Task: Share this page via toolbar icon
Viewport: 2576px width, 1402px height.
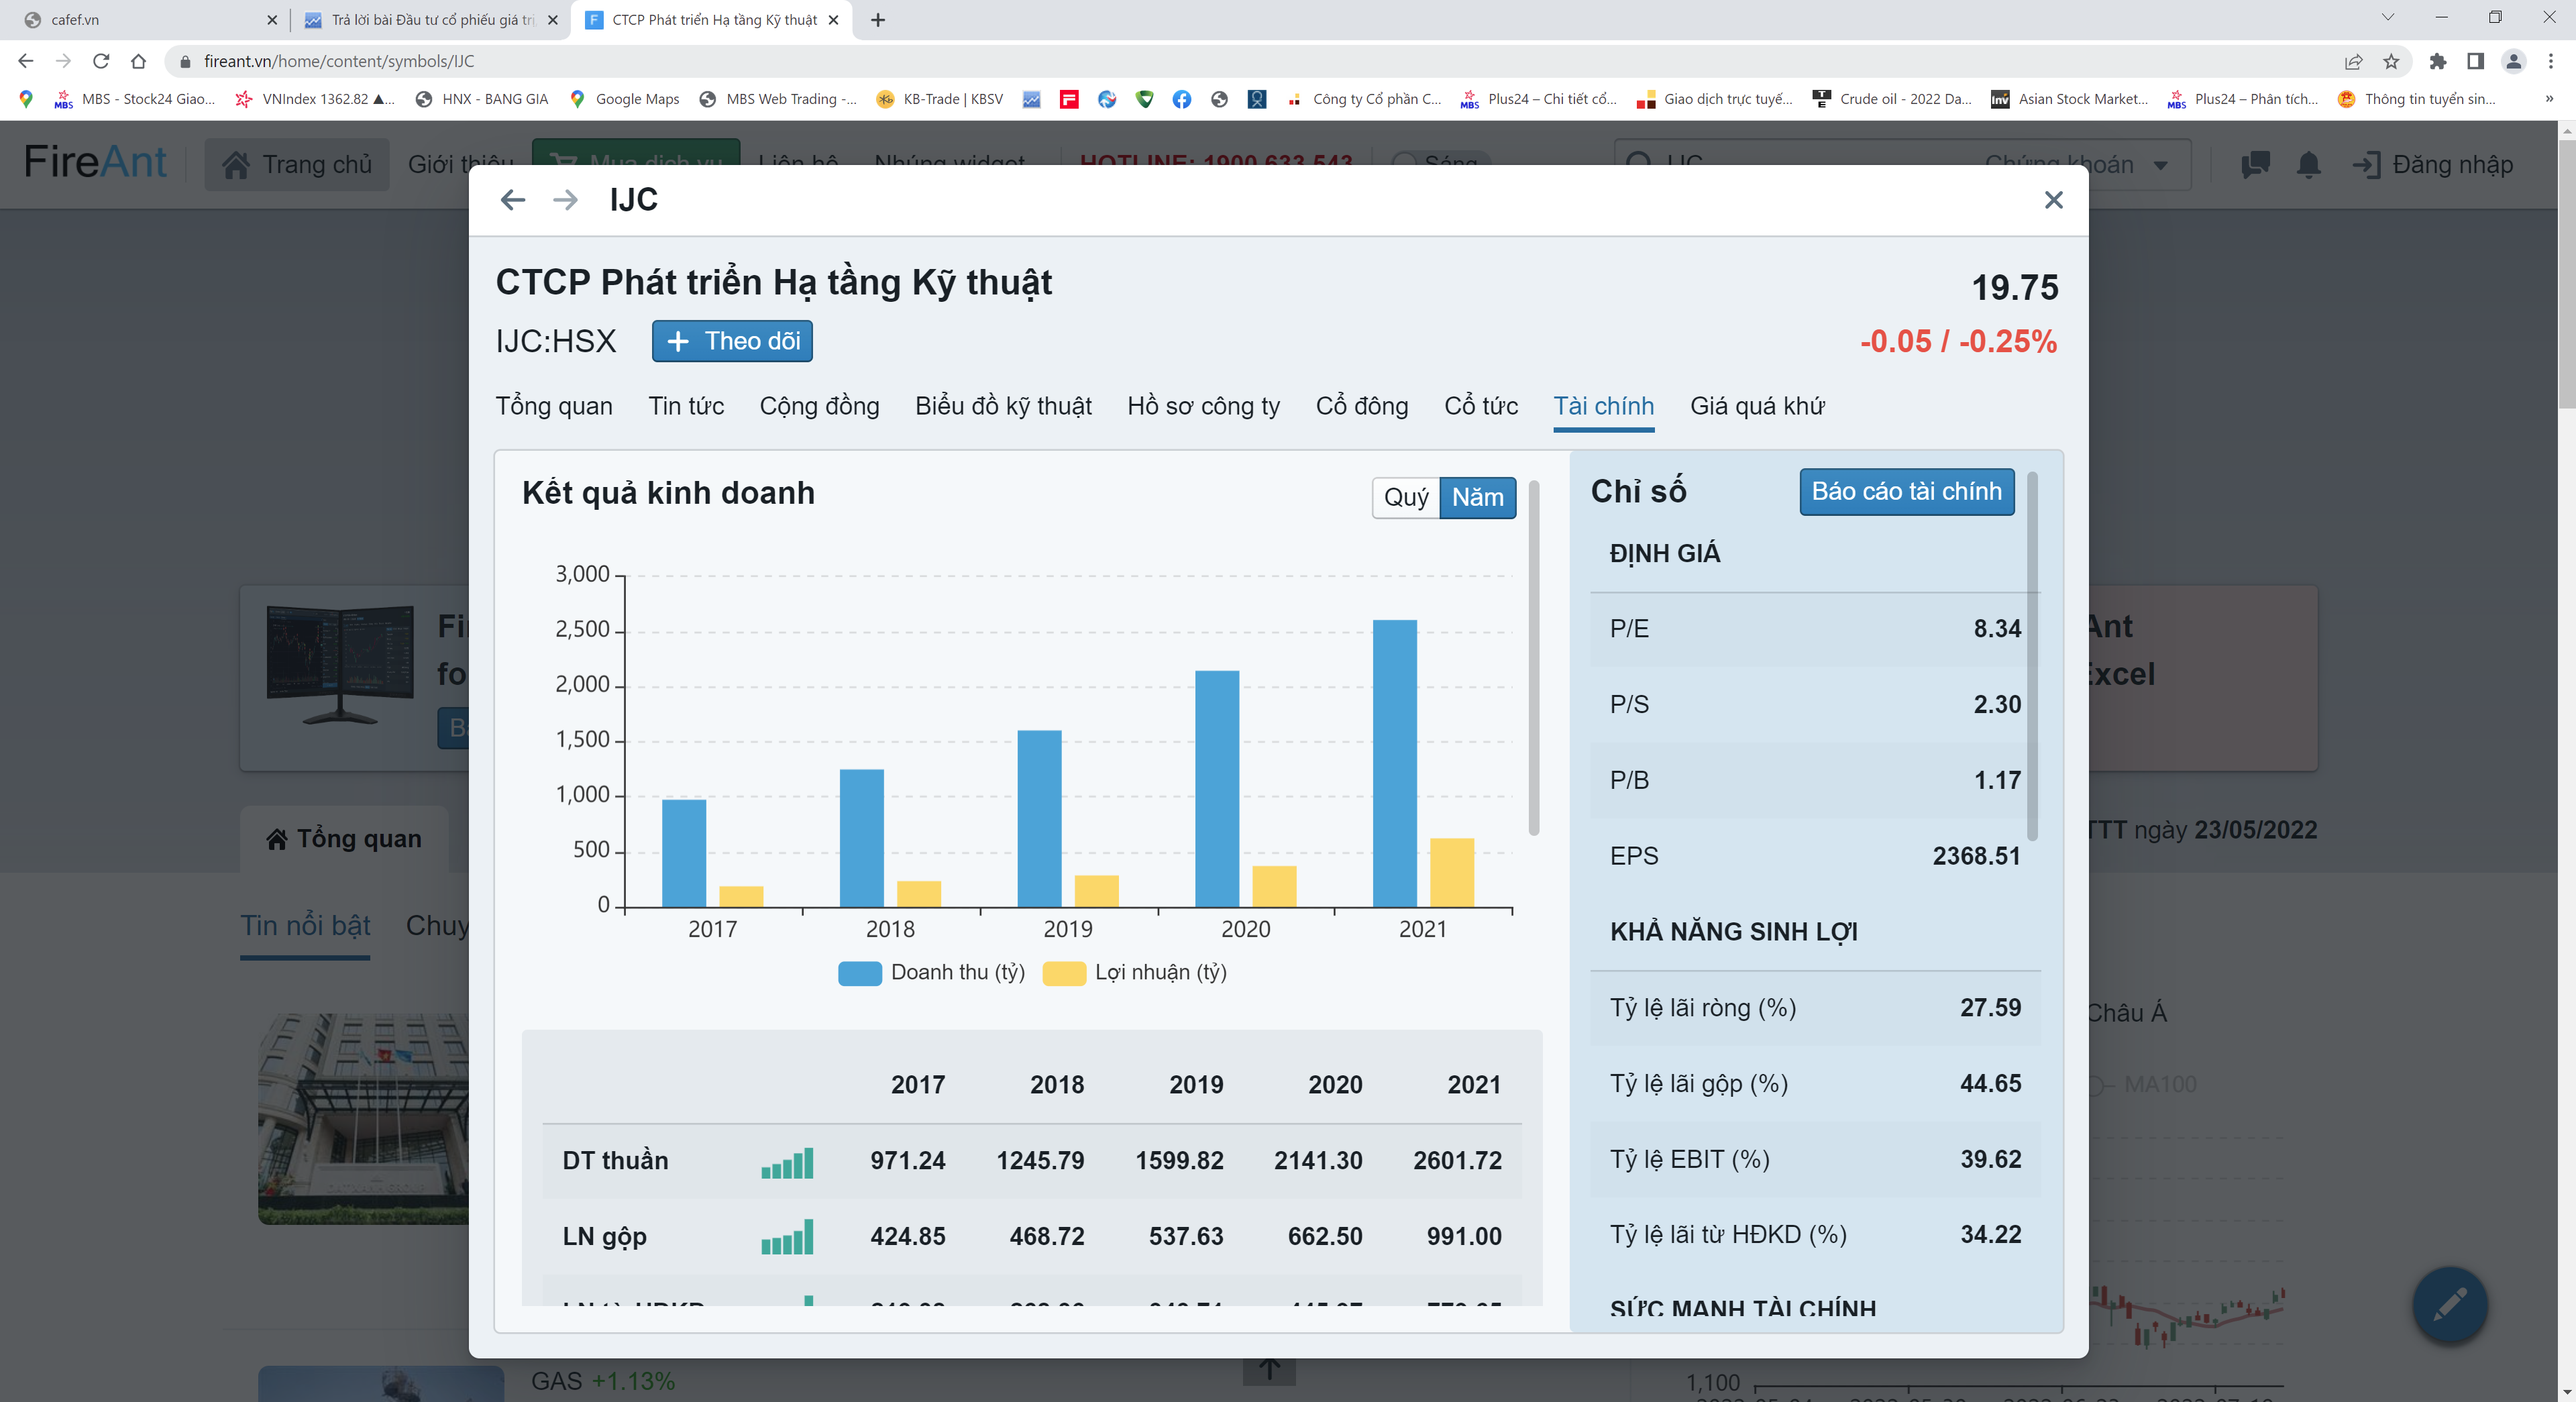Action: (x=2353, y=61)
